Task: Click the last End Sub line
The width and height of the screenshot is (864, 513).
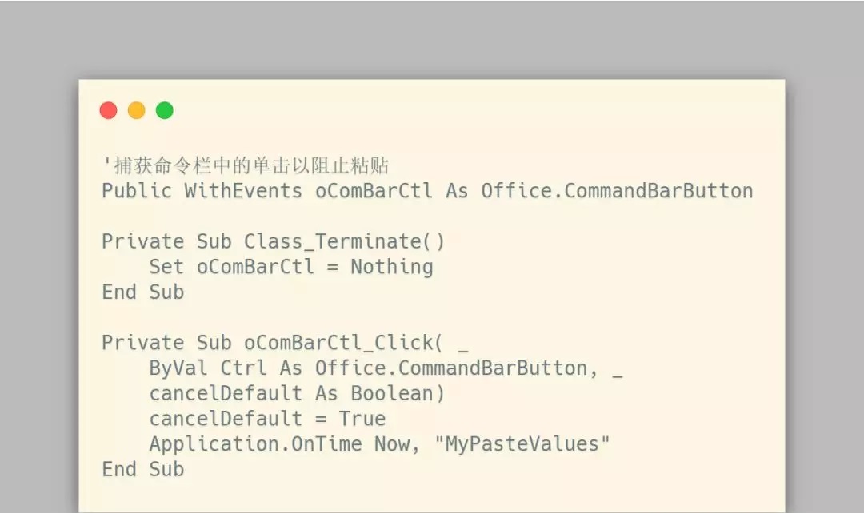Action: (x=143, y=470)
